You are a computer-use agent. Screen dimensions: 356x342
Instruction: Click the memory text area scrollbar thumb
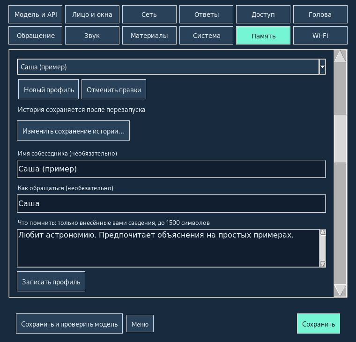coord(323,248)
